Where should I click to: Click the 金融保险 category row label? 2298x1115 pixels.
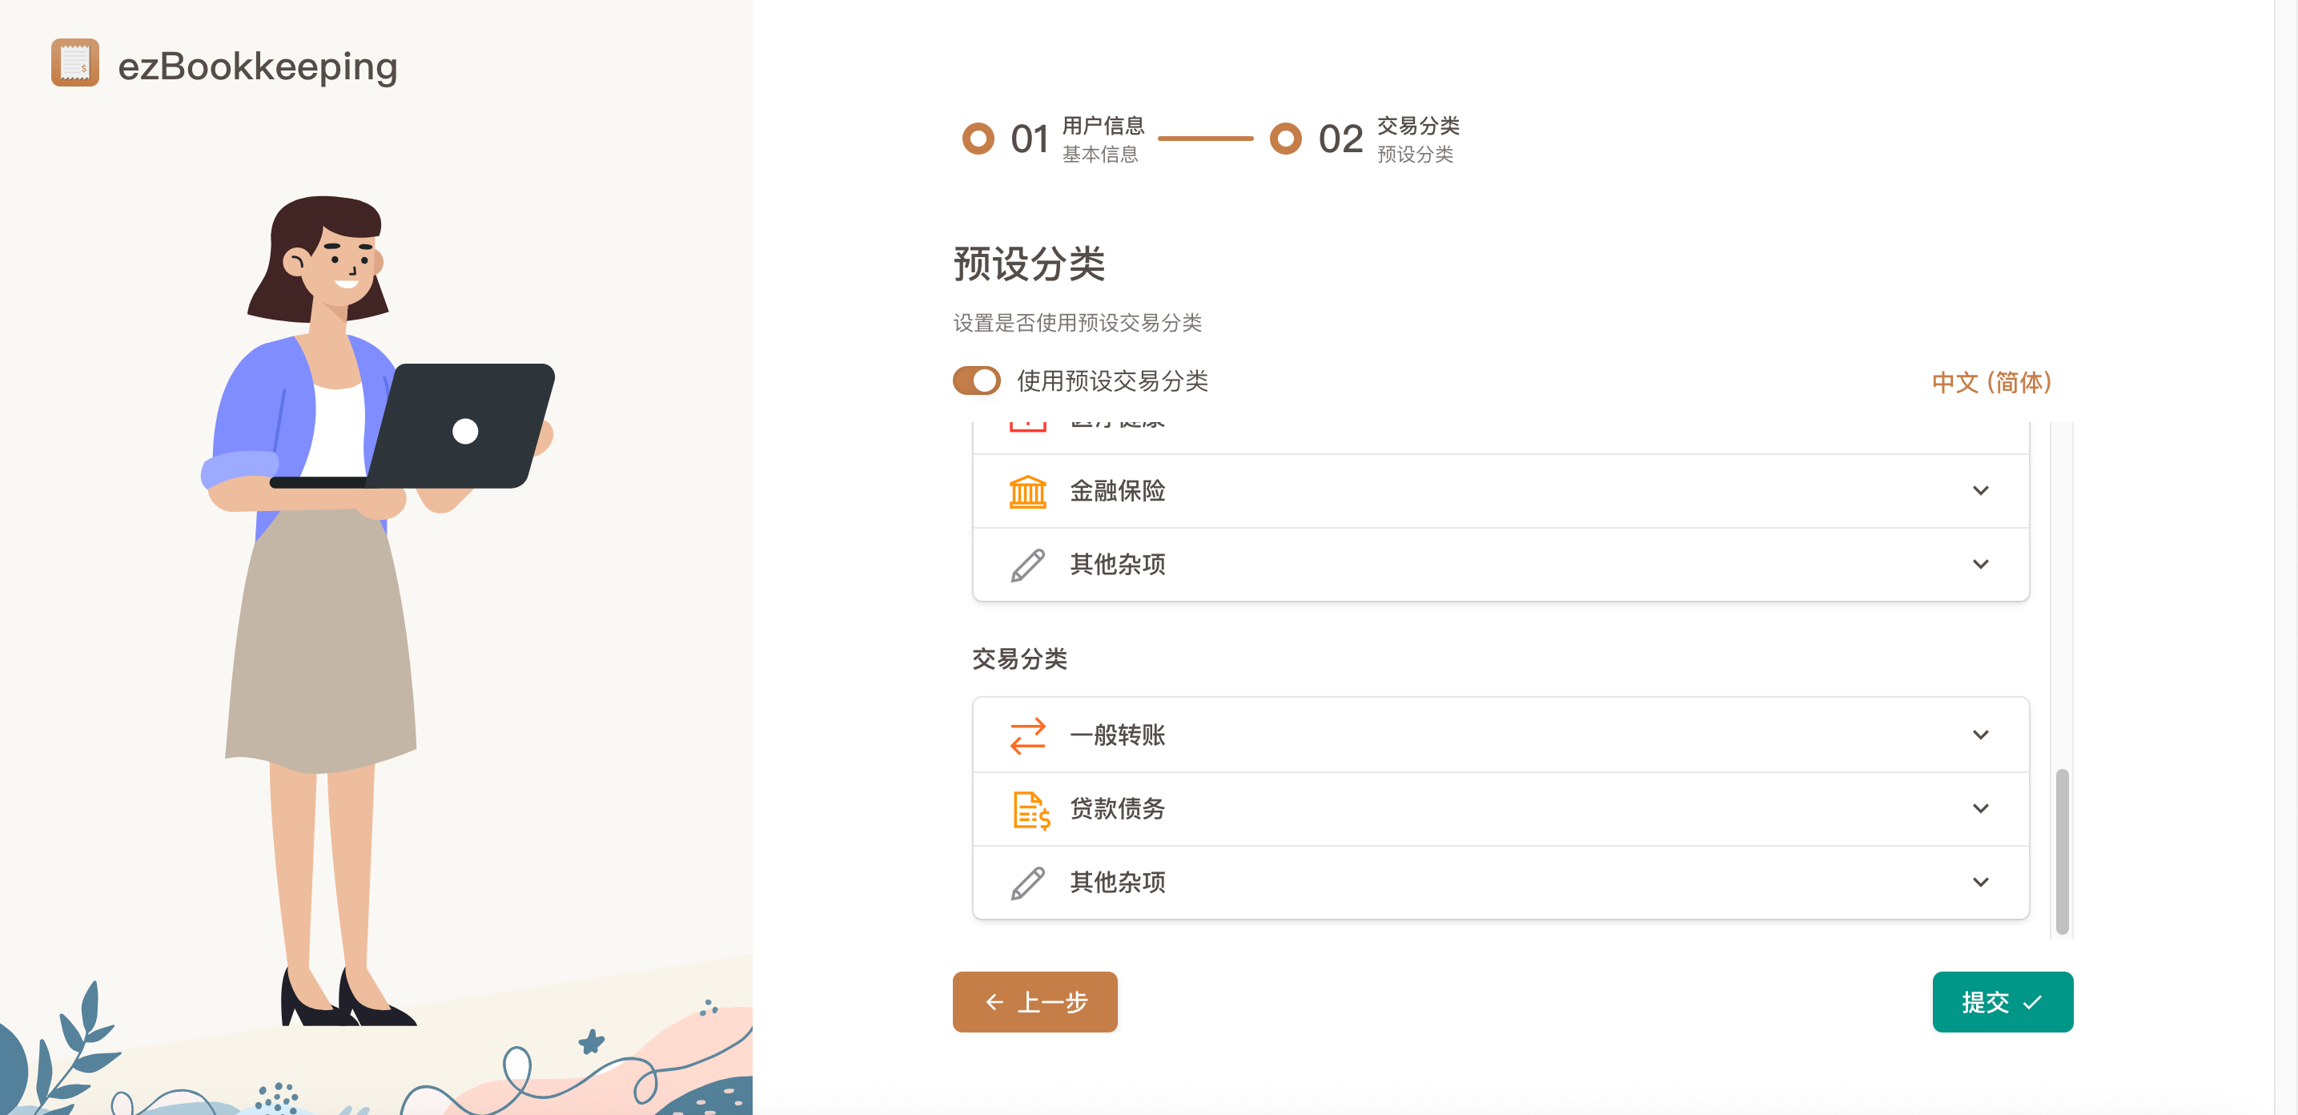(x=1117, y=491)
